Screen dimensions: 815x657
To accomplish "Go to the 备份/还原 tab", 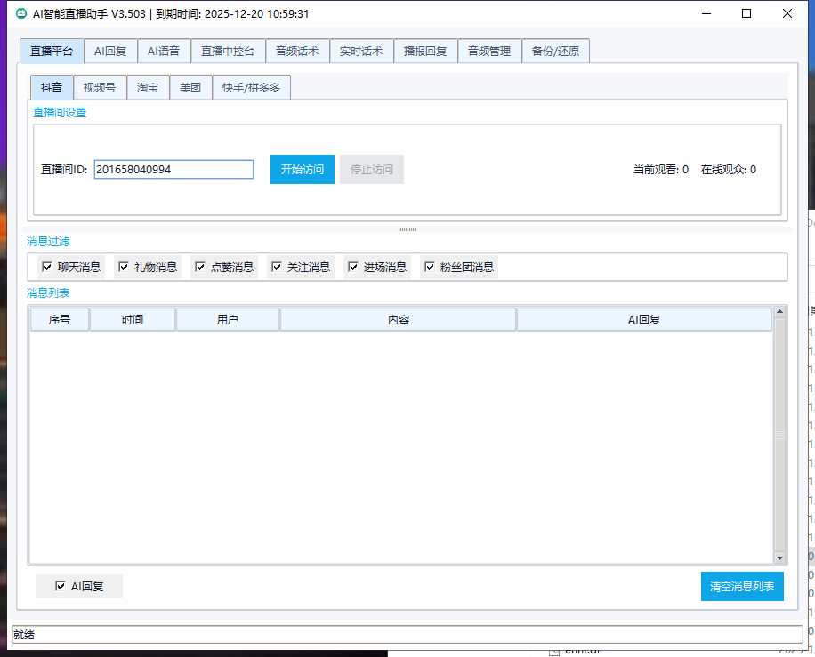I will coord(555,52).
